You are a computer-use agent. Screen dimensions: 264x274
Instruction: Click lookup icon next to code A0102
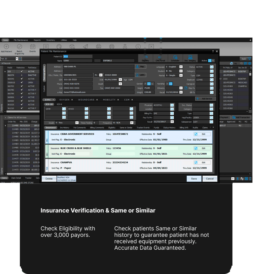tap(87, 109)
